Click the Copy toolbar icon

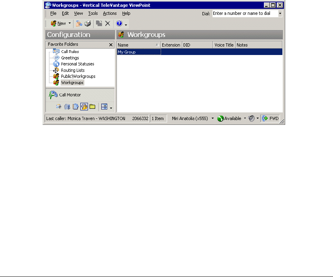click(x=99, y=23)
